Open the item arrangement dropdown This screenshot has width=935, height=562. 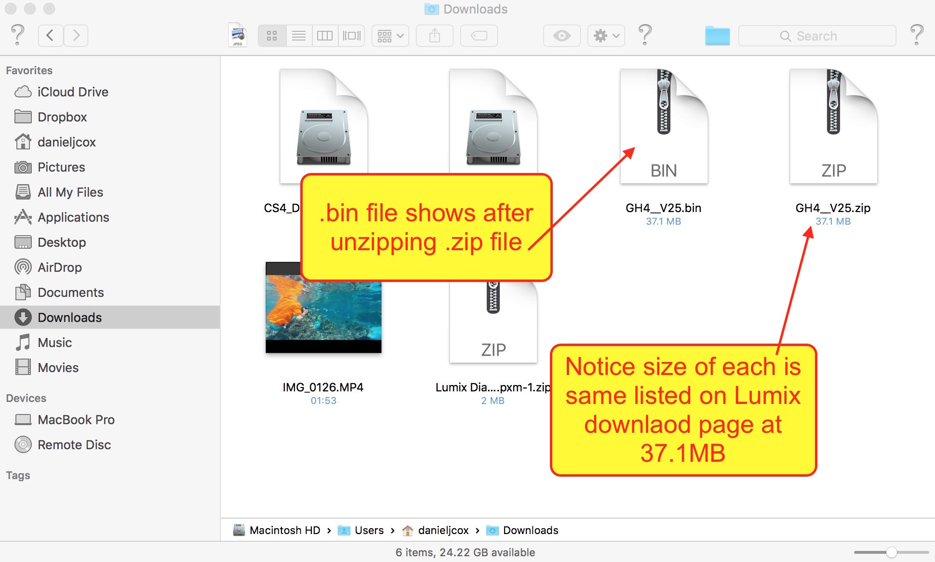pyautogui.click(x=390, y=36)
